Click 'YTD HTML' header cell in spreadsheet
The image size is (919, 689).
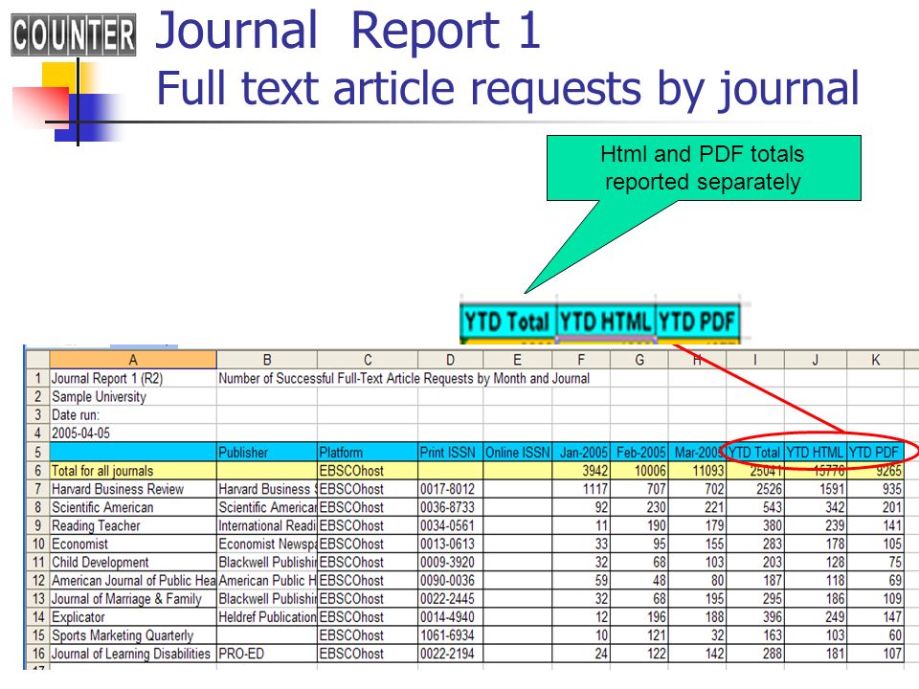pyautogui.click(x=816, y=452)
